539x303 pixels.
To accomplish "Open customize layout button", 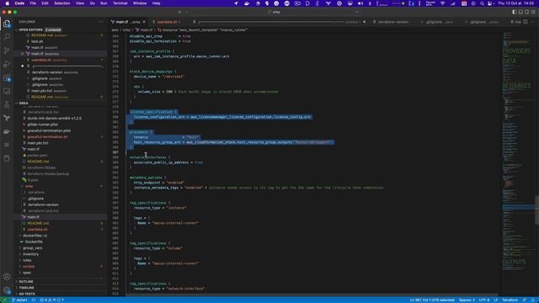I will point(533,12).
